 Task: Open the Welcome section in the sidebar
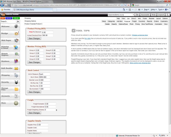[x=10, y=26]
